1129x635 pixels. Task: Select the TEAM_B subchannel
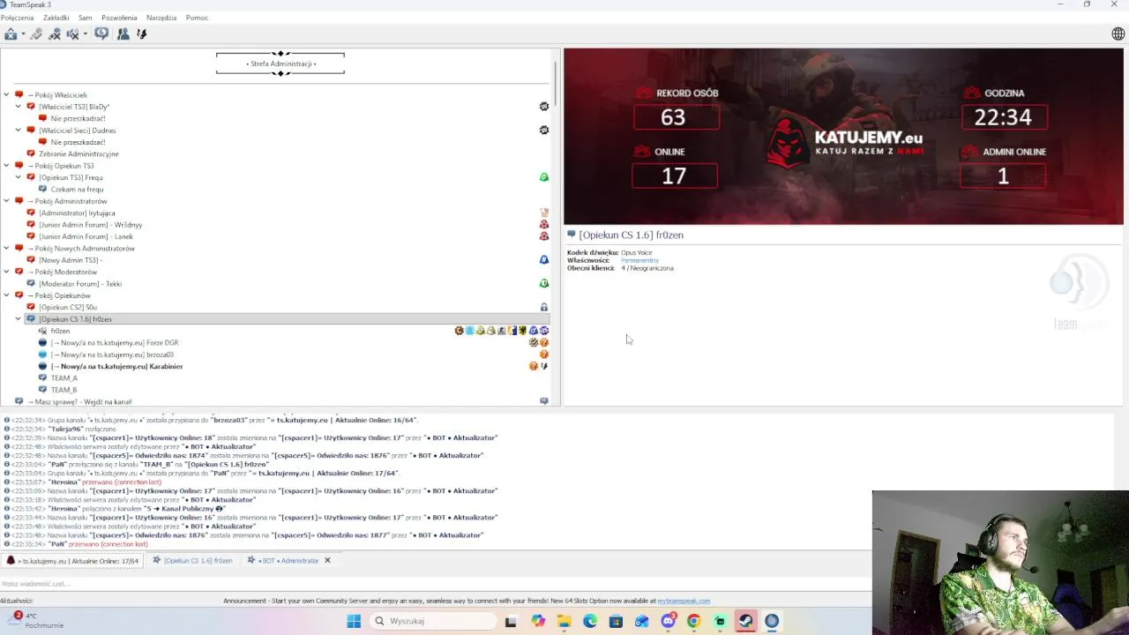click(x=64, y=390)
